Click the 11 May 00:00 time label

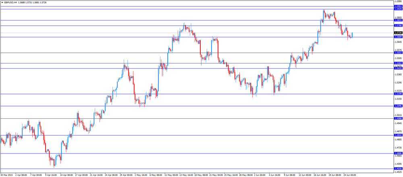pos(171,175)
